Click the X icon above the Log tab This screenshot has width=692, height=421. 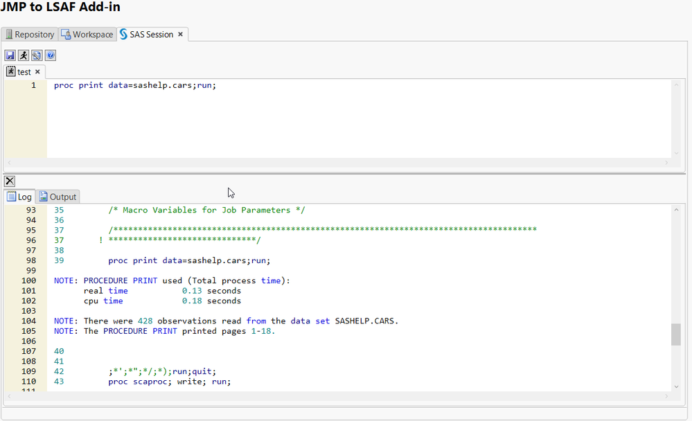tap(10, 181)
